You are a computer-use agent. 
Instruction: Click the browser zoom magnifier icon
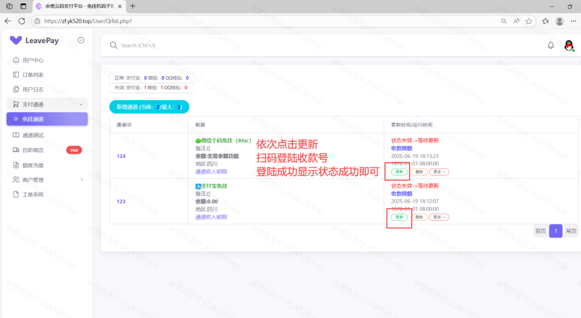click(504, 21)
